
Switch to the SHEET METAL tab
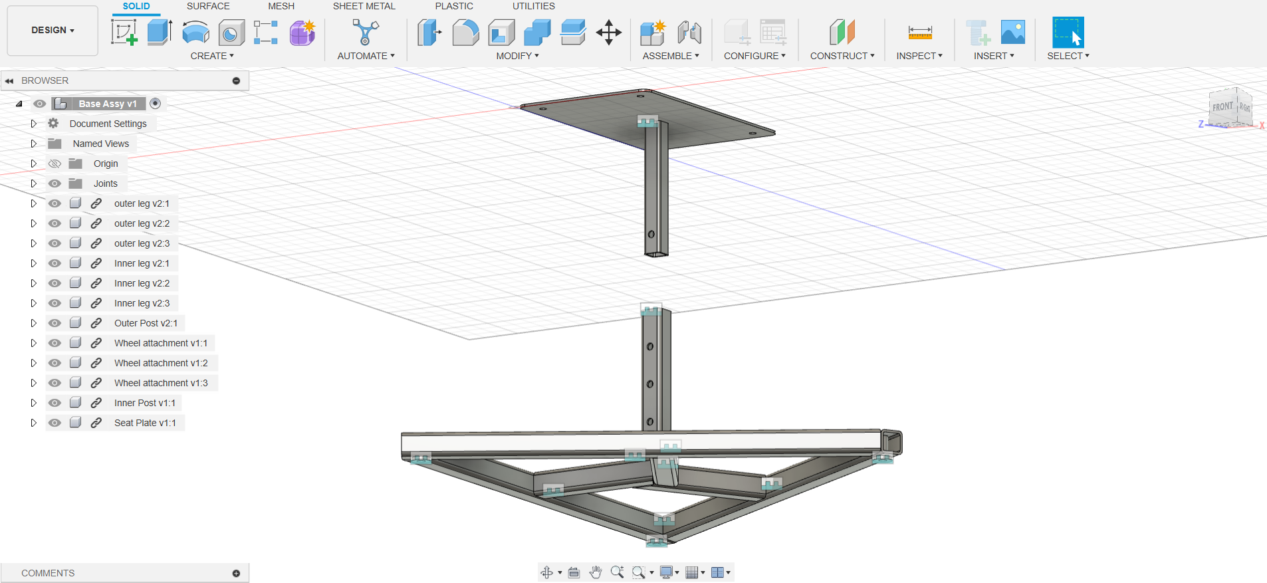pos(364,6)
